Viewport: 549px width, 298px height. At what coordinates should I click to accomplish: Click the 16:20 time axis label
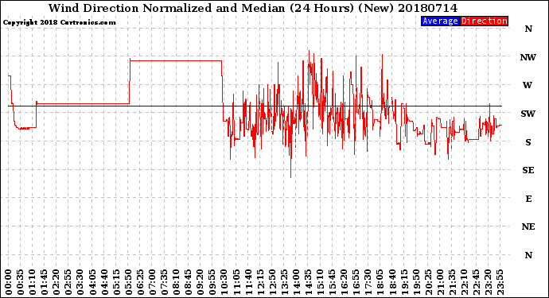345,282
